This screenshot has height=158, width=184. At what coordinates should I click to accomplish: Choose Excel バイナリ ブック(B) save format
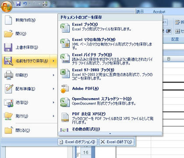110,59
